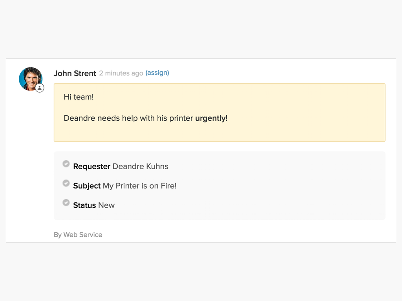402x301 pixels.
Task: Click the Requester field label
Action: [x=91, y=166]
